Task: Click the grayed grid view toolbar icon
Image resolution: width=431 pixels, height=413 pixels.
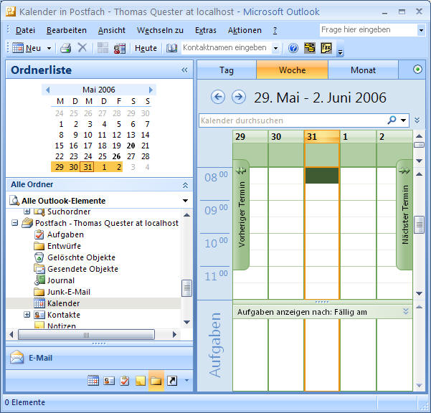Action: click(103, 48)
